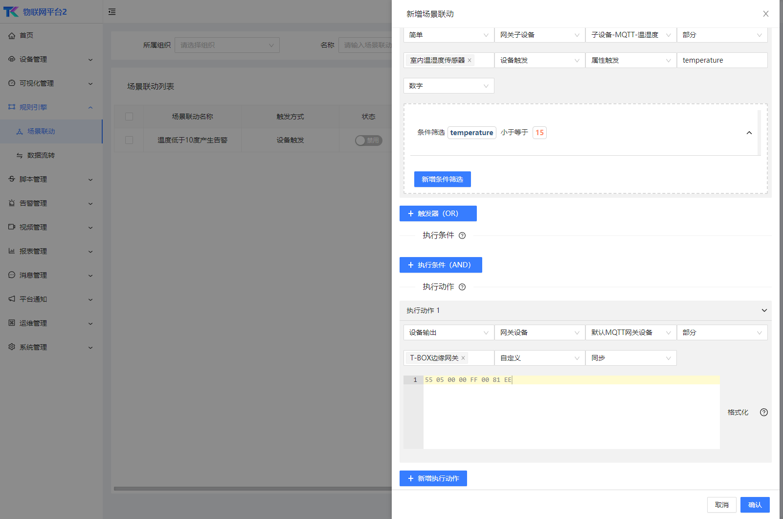Image resolution: width=783 pixels, height=519 pixels.
Task: Click the 视频管理 video management icon
Action: pos(12,227)
